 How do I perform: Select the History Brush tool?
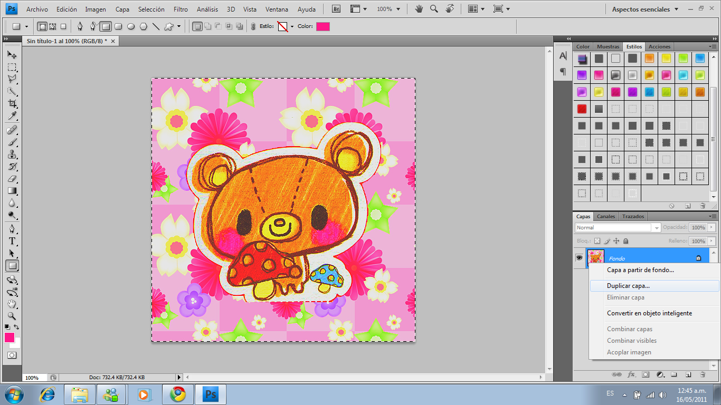pyautogui.click(x=12, y=166)
